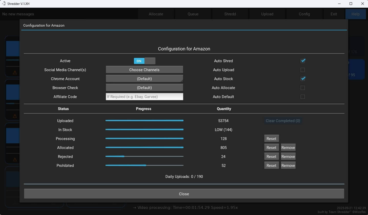Expand the Browser Check dropdown
Screen dimensions: 368x215
point(144,88)
